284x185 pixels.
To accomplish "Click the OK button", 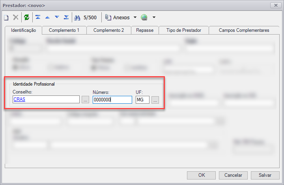I will [x=202, y=175].
